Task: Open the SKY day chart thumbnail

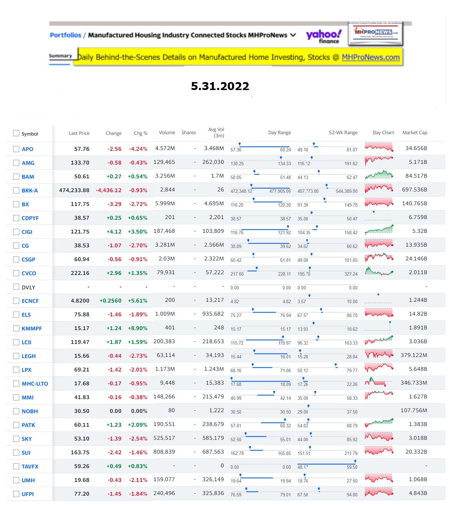Action: pyautogui.click(x=379, y=437)
